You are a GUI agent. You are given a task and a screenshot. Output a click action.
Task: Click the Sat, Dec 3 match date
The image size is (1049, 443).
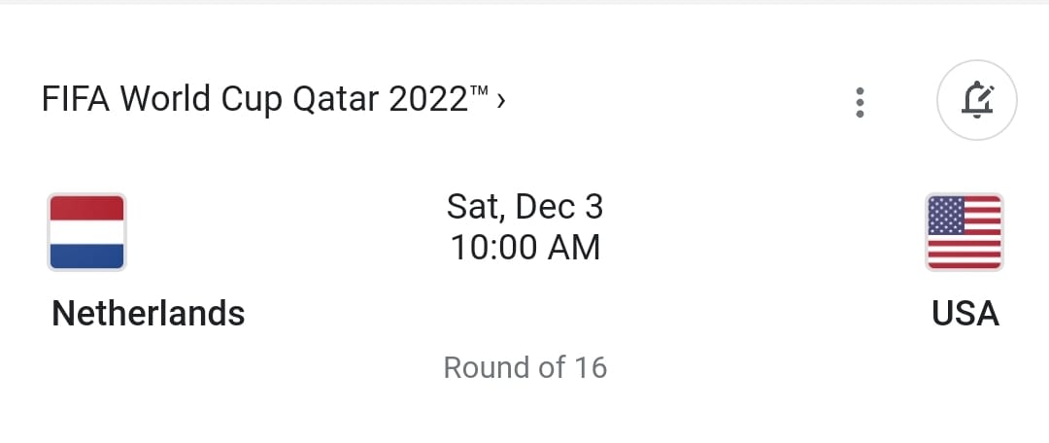tap(524, 207)
